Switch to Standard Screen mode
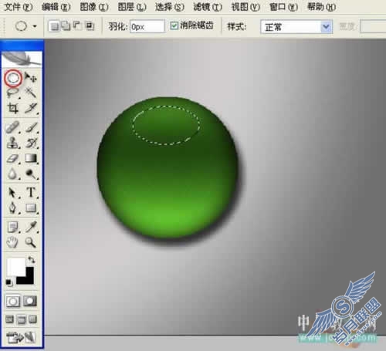This screenshot has height=351, width=386. 10,319
